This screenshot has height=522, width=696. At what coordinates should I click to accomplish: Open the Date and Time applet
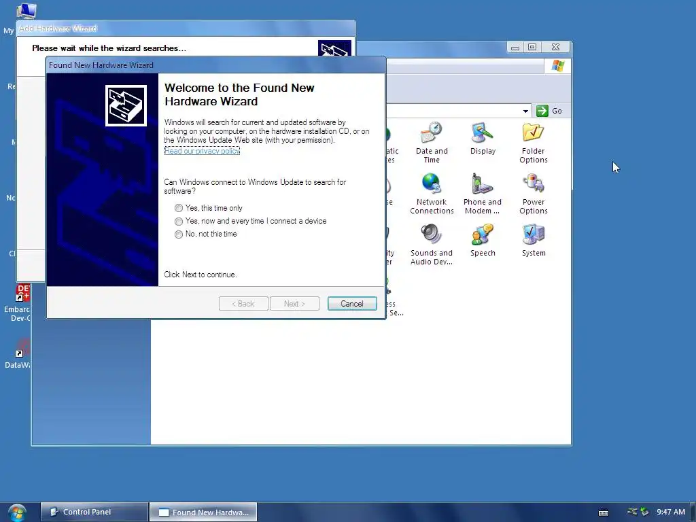tap(432, 143)
